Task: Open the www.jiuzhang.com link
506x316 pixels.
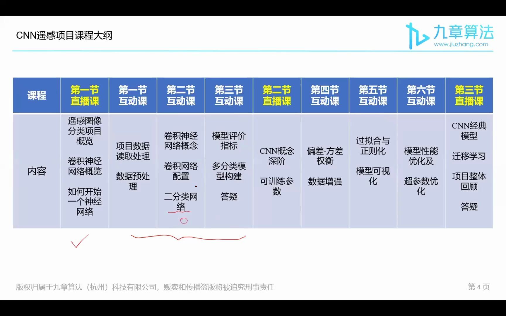Action: click(x=461, y=44)
